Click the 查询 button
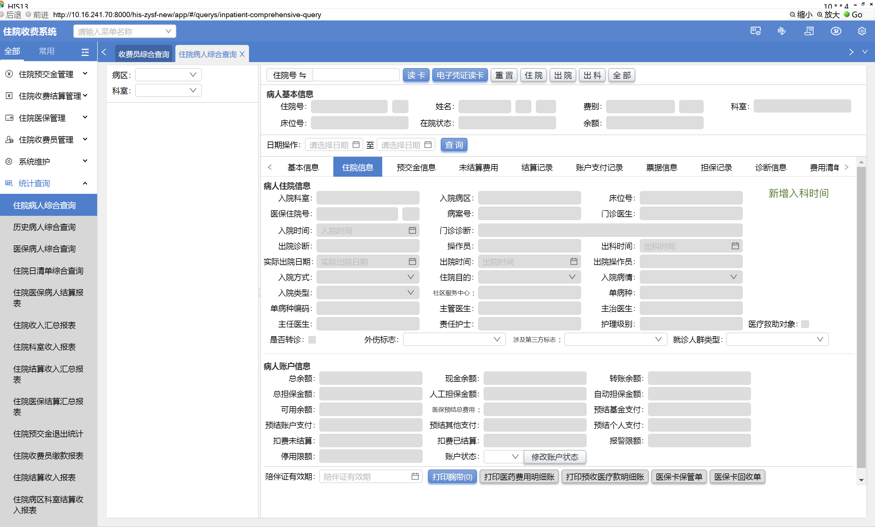Screen dimensions: 875x527 click(x=454, y=145)
